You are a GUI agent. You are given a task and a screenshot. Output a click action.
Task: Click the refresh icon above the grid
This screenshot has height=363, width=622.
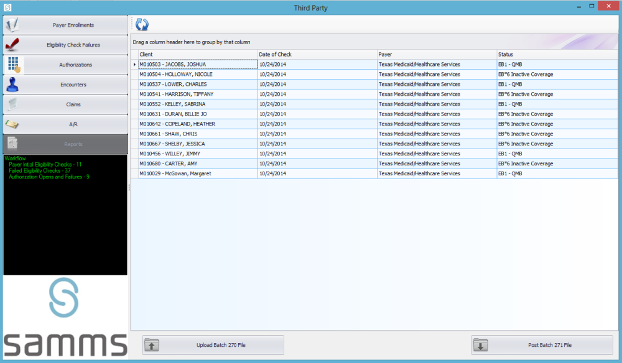[142, 24]
